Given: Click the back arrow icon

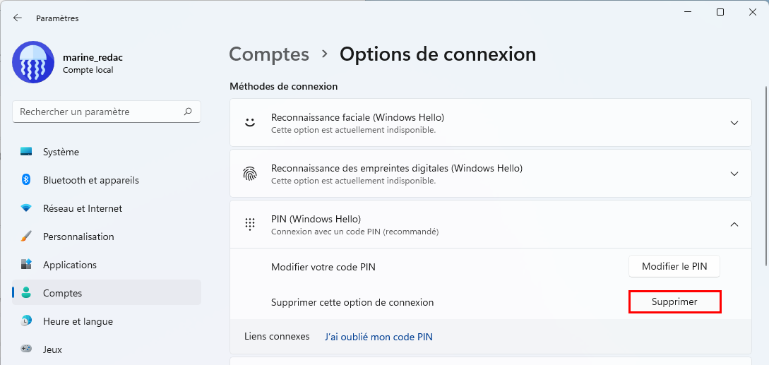Looking at the screenshot, I should pyautogui.click(x=18, y=18).
